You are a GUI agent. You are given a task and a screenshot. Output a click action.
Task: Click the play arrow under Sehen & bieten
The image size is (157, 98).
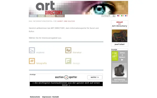(x=122, y=60)
